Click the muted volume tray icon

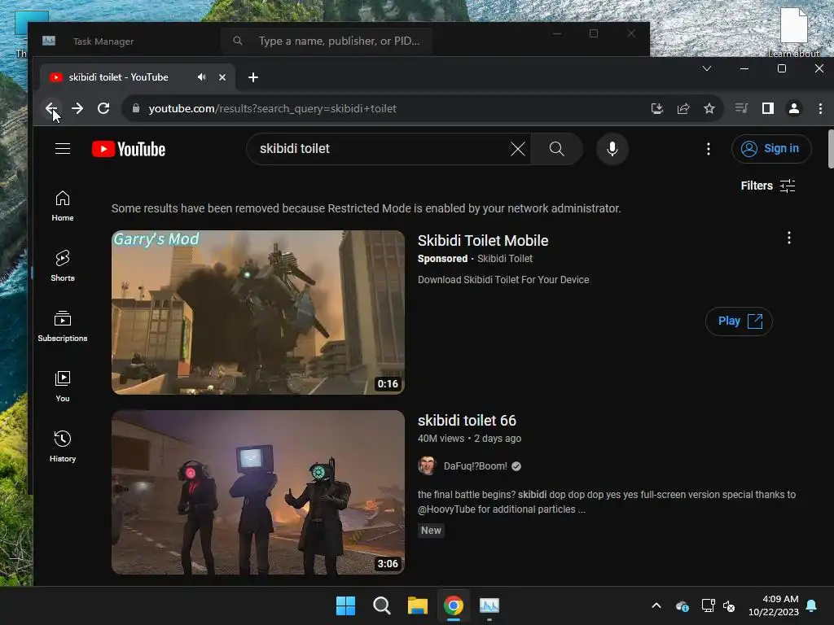coord(729,605)
